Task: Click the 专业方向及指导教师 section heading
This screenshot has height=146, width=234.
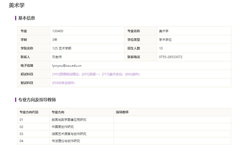Action: pos(37,100)
